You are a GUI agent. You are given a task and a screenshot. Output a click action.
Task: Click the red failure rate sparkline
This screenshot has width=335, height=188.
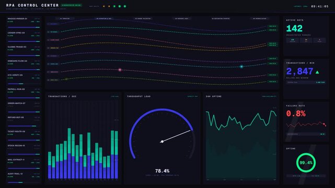click(x=306, y=125)
